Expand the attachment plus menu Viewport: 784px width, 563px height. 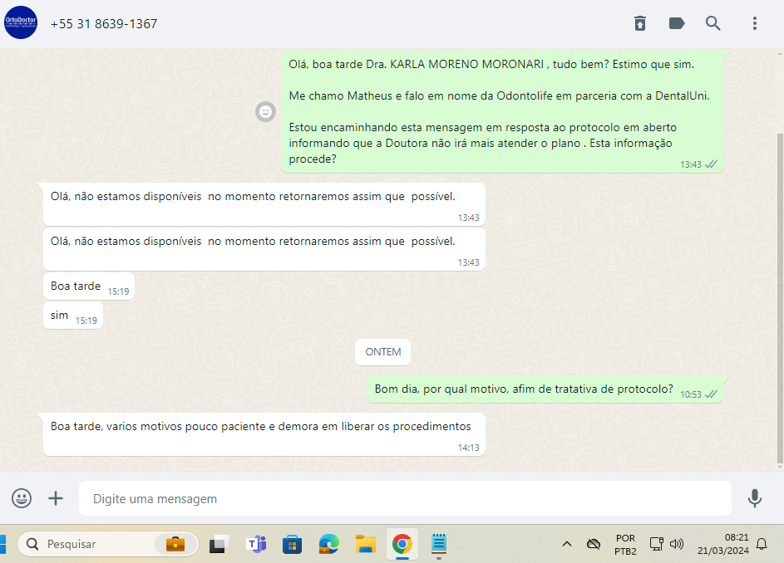[56, 498]
